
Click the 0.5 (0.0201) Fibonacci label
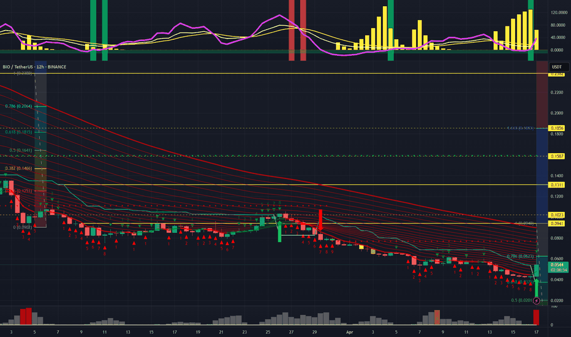(x=521, y=301)
